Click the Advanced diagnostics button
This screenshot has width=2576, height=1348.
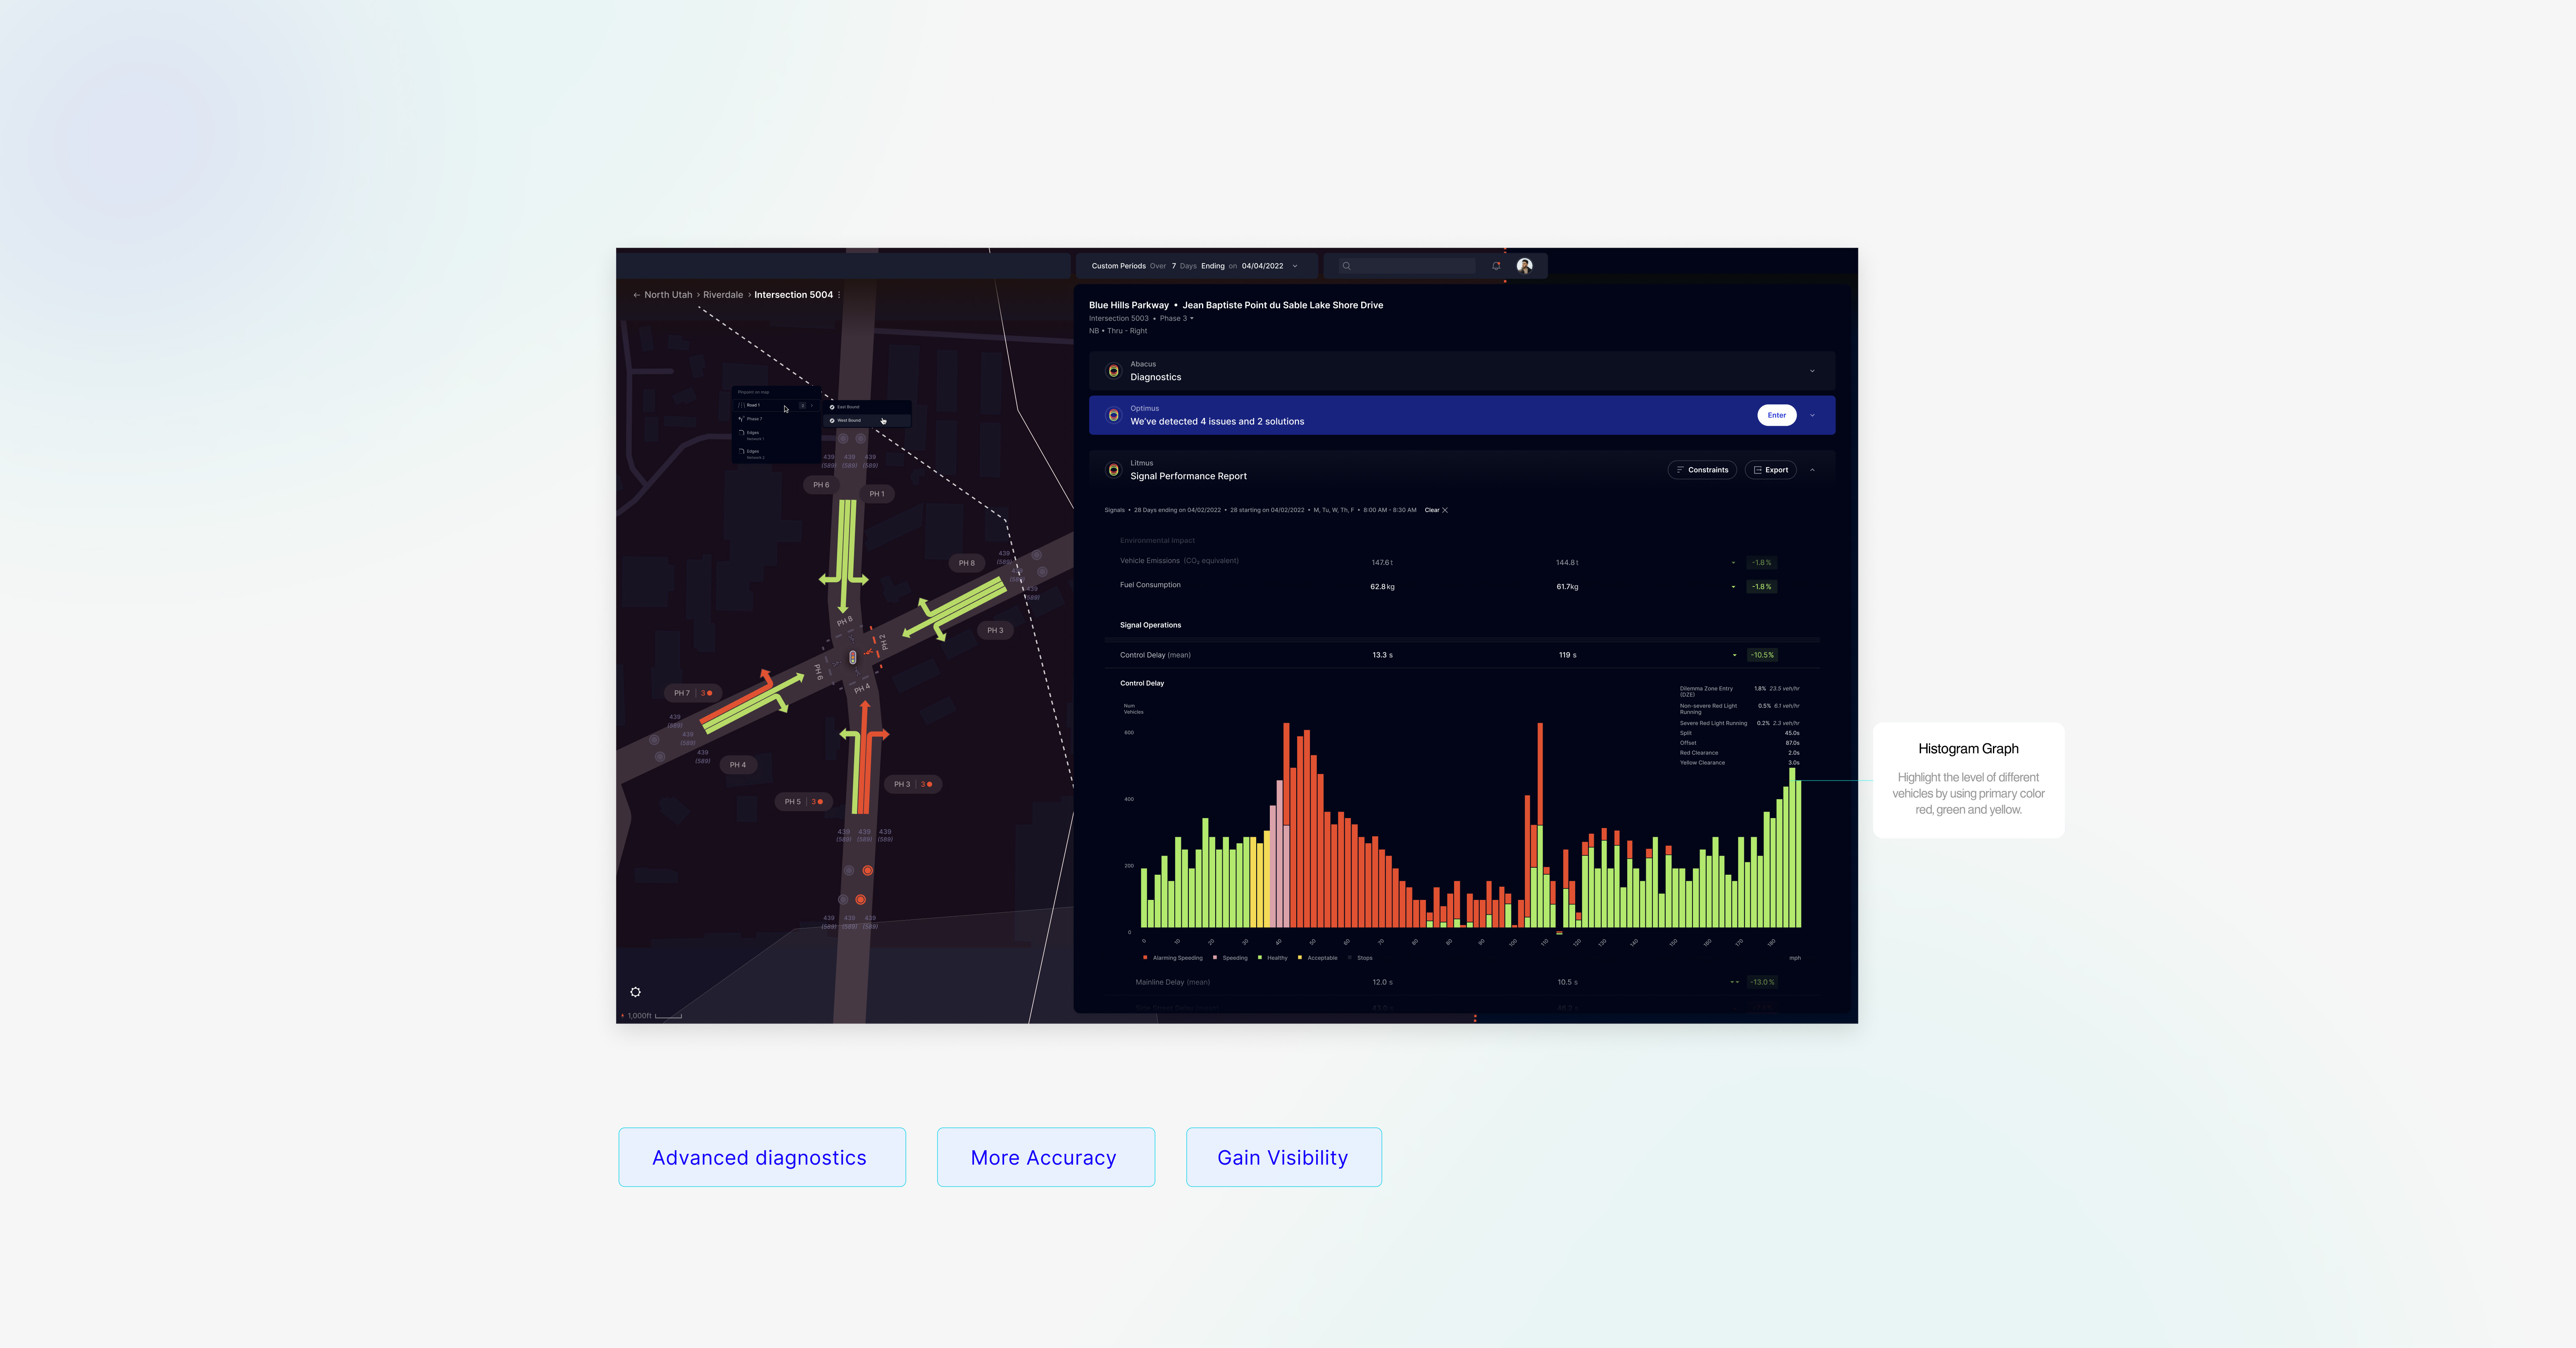(762, 1157)
